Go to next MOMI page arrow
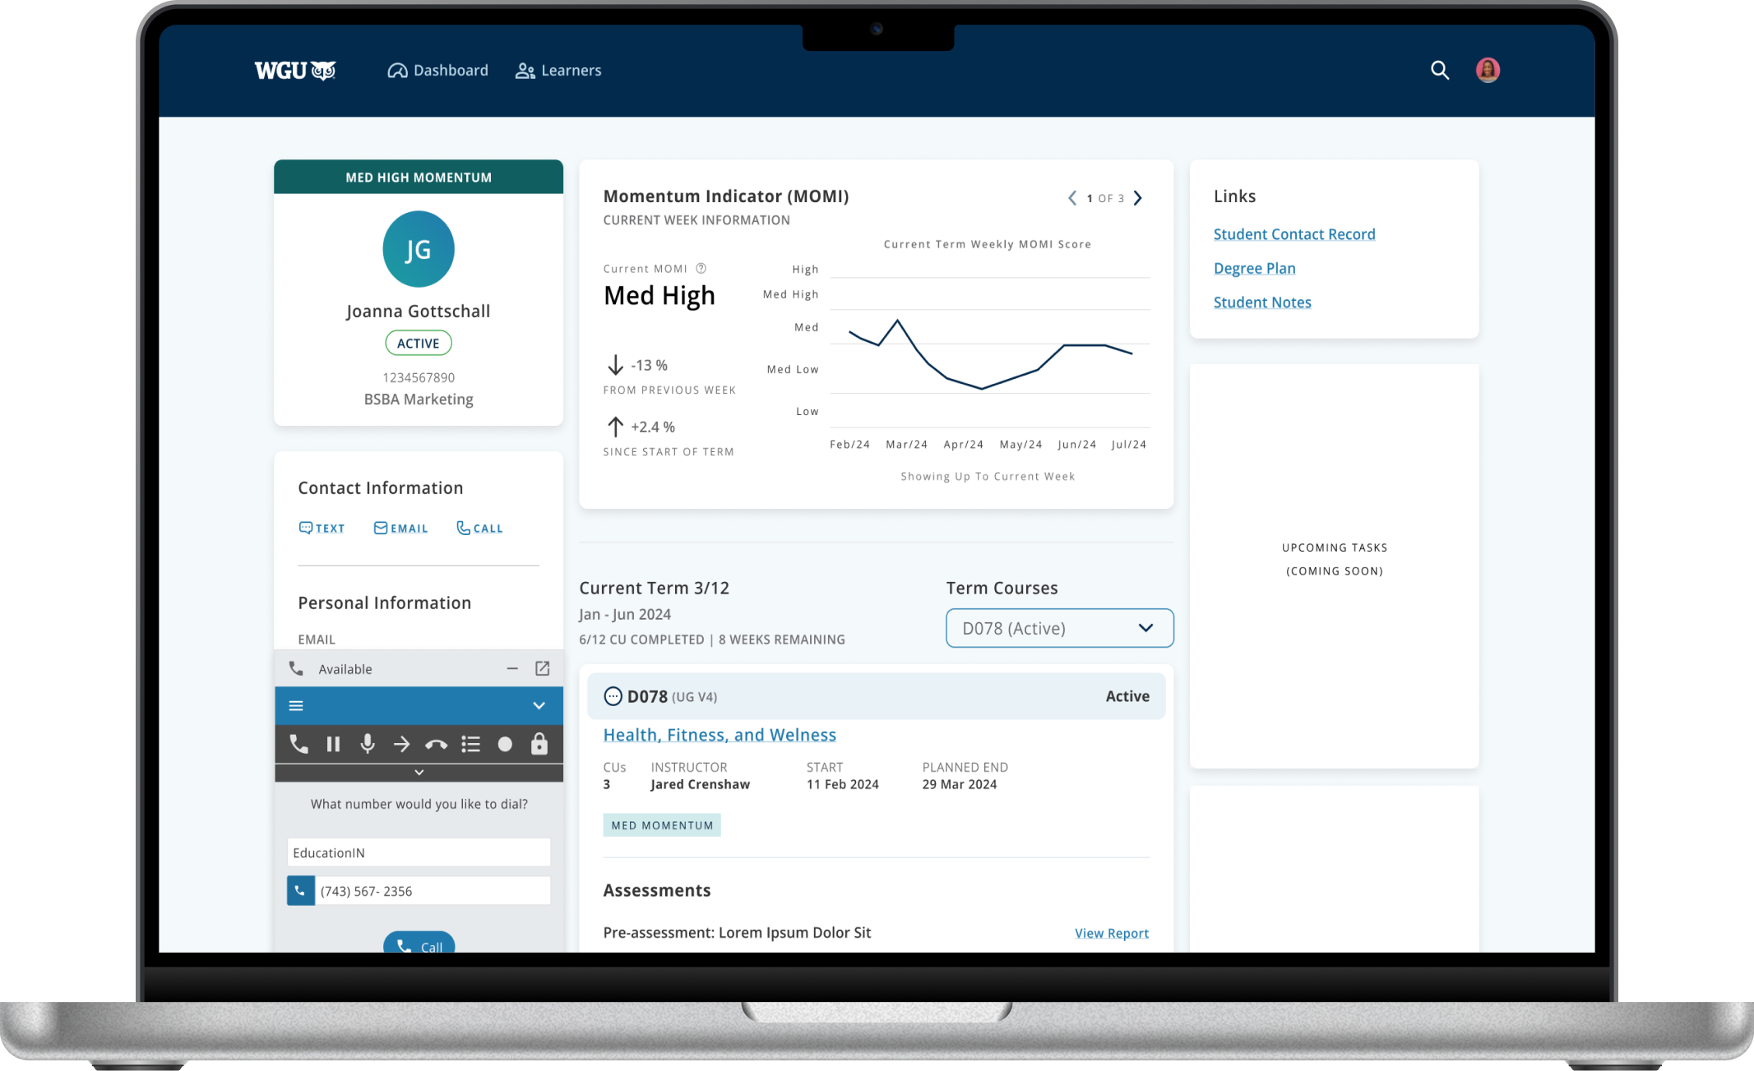 coord(1138,198)
